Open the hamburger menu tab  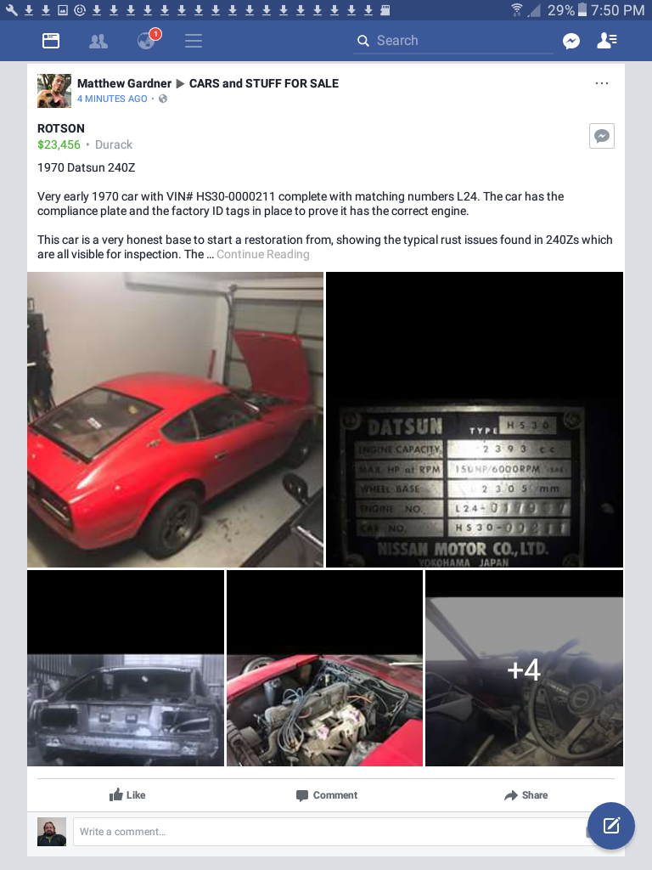tap(194, 41)
